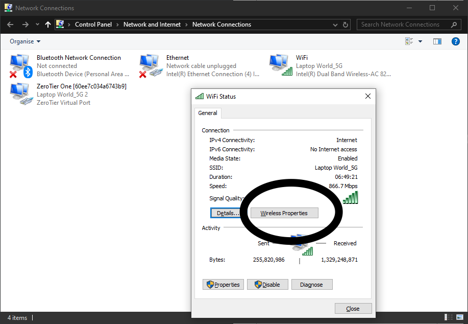Refresh the Network Connections address bar
The height and width of the screenshot is (324, 468).
(346, 25)
